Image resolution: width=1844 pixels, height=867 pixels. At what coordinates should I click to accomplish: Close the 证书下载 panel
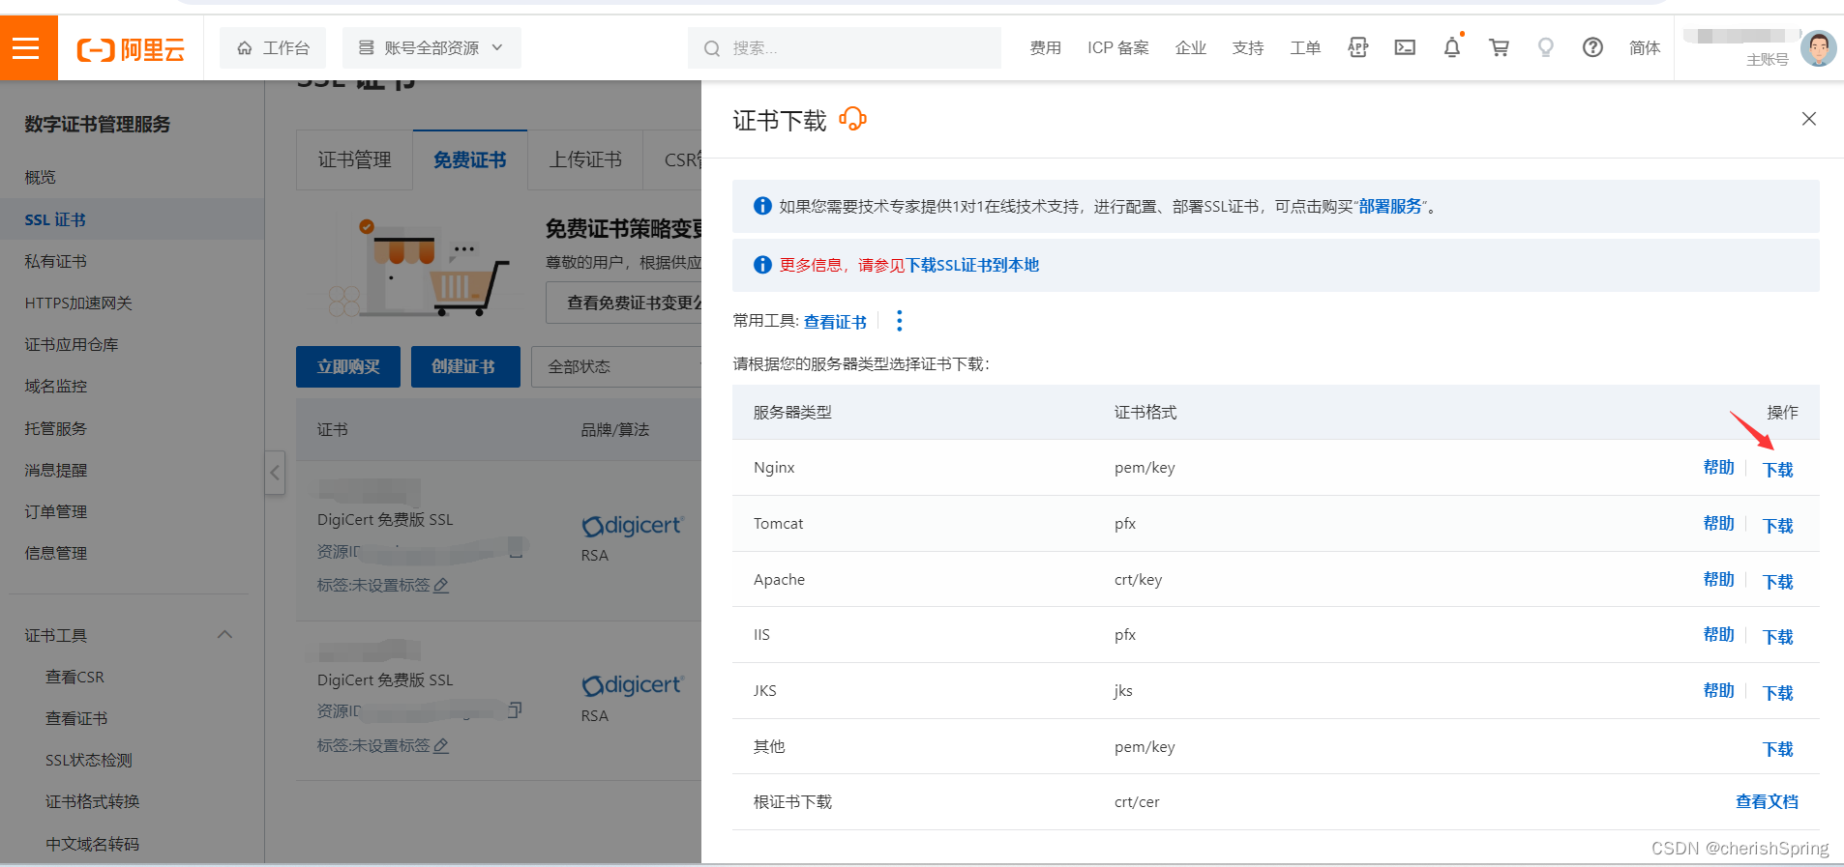1808,119
